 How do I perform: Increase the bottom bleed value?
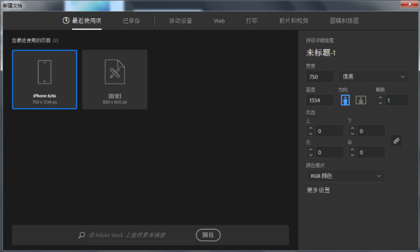coord(353,128)
